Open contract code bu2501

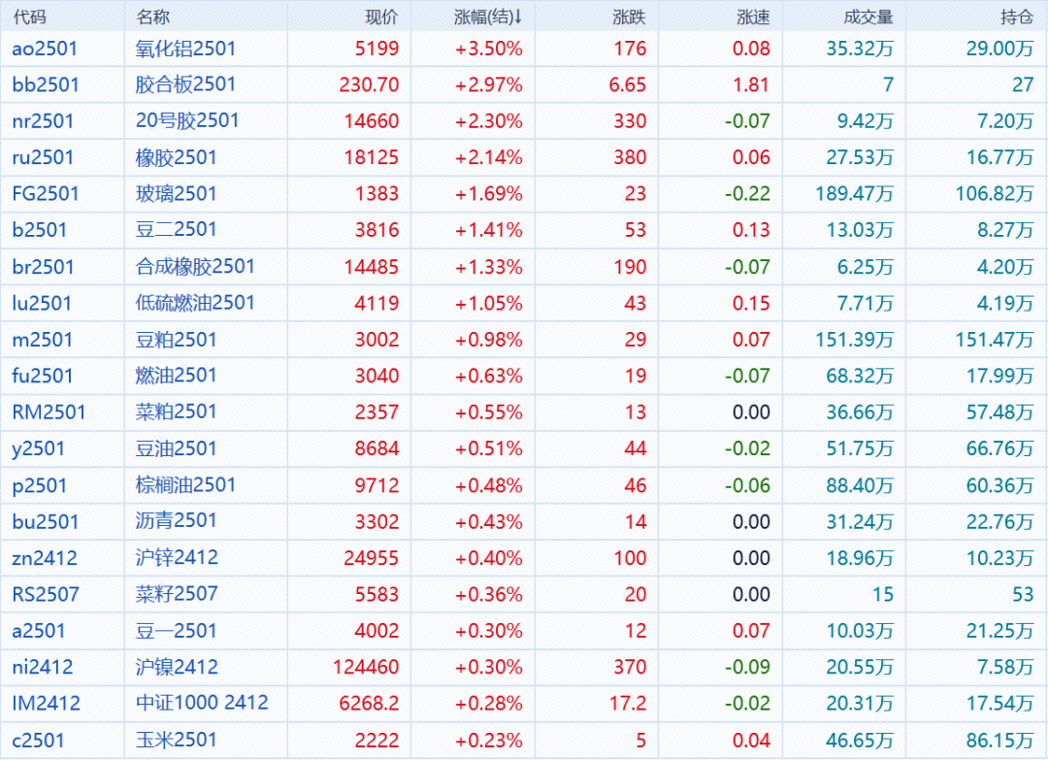(x=46, y=521)
